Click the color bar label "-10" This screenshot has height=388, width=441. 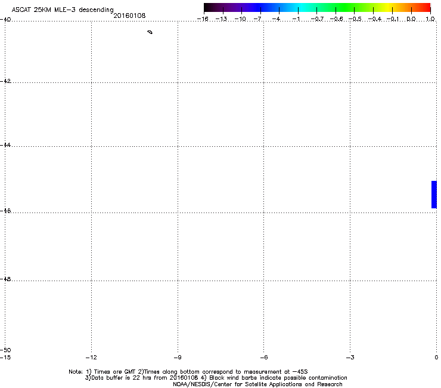click(240, 19)
